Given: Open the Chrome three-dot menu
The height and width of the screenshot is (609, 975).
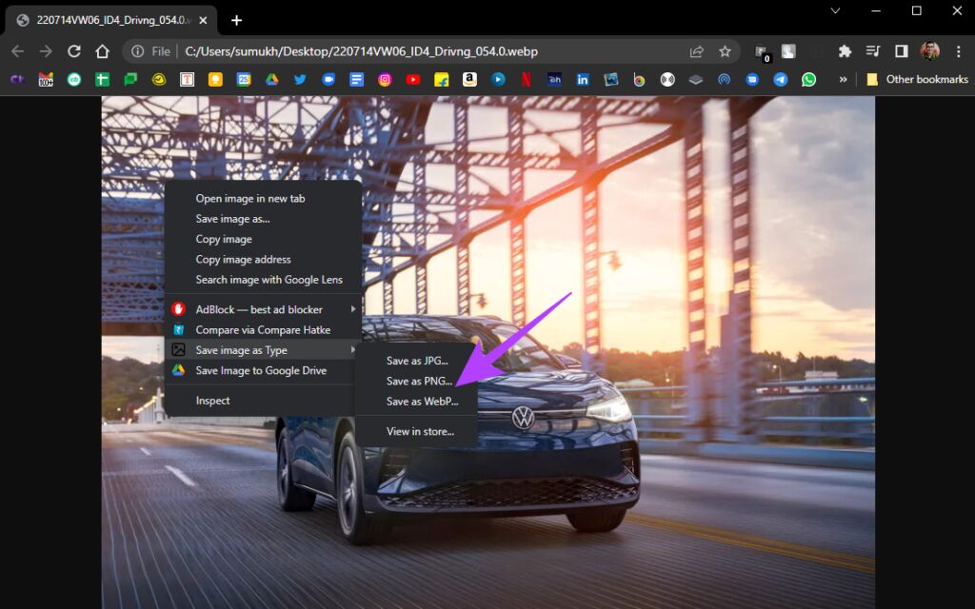Looking at the screenshot, I should click(x=958, y=51).
